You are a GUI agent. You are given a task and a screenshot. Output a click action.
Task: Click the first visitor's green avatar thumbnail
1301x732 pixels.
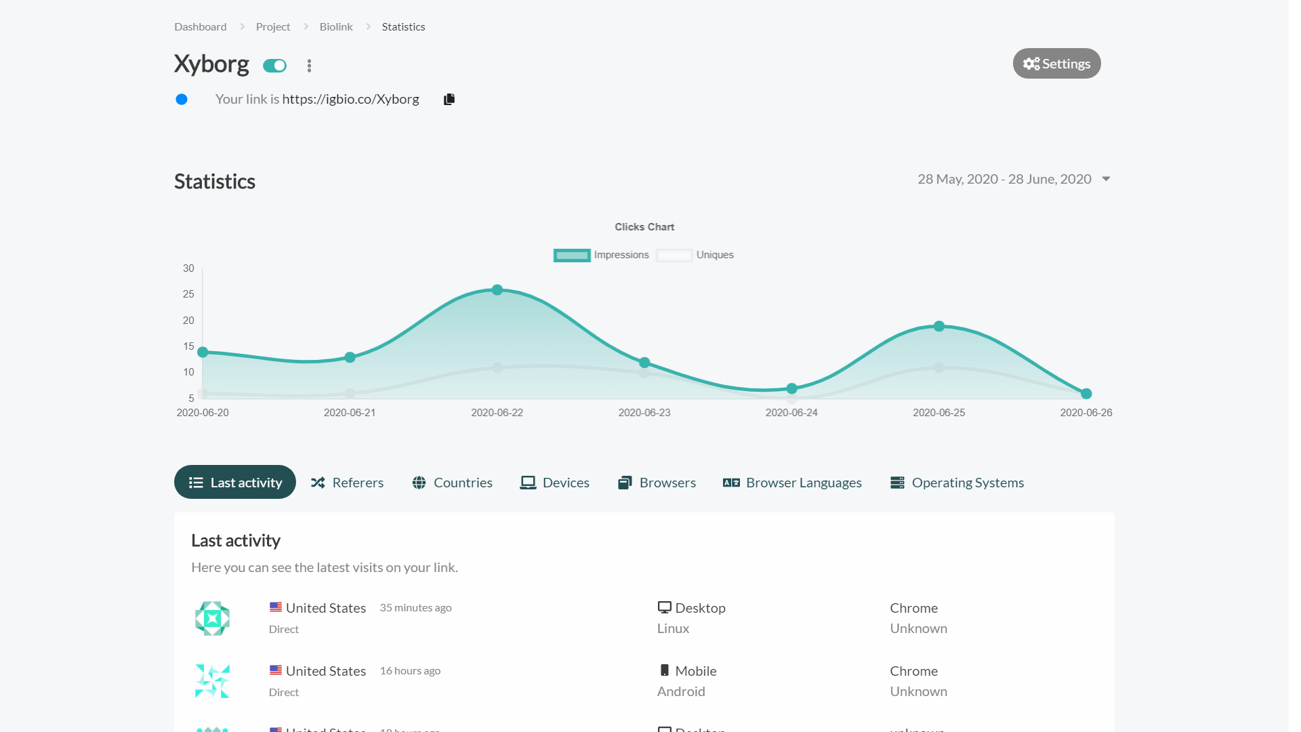pos(212,618)
